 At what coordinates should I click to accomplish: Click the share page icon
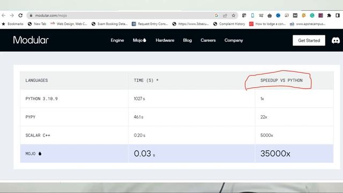tap(225, 16)
